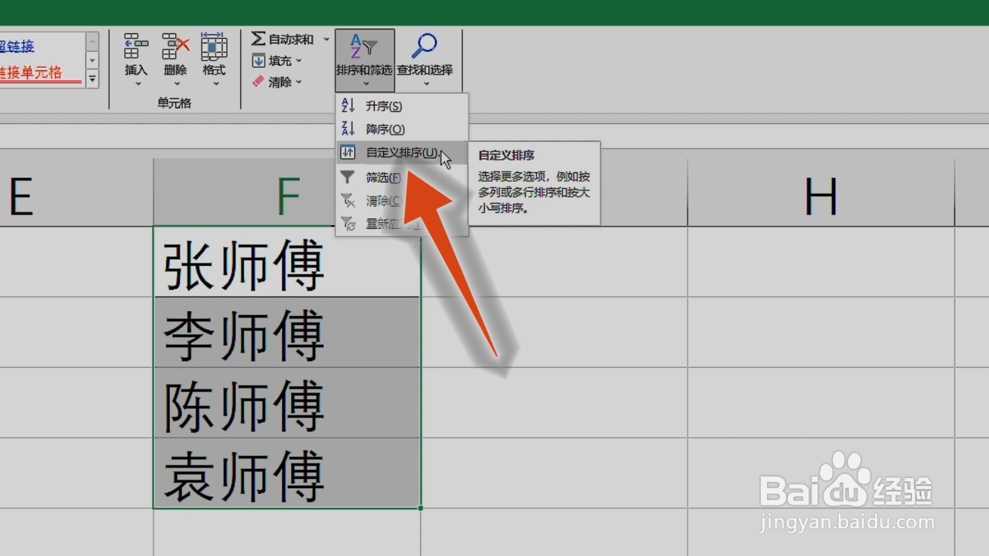Click the Fill down icon

[x=258, y=61]
